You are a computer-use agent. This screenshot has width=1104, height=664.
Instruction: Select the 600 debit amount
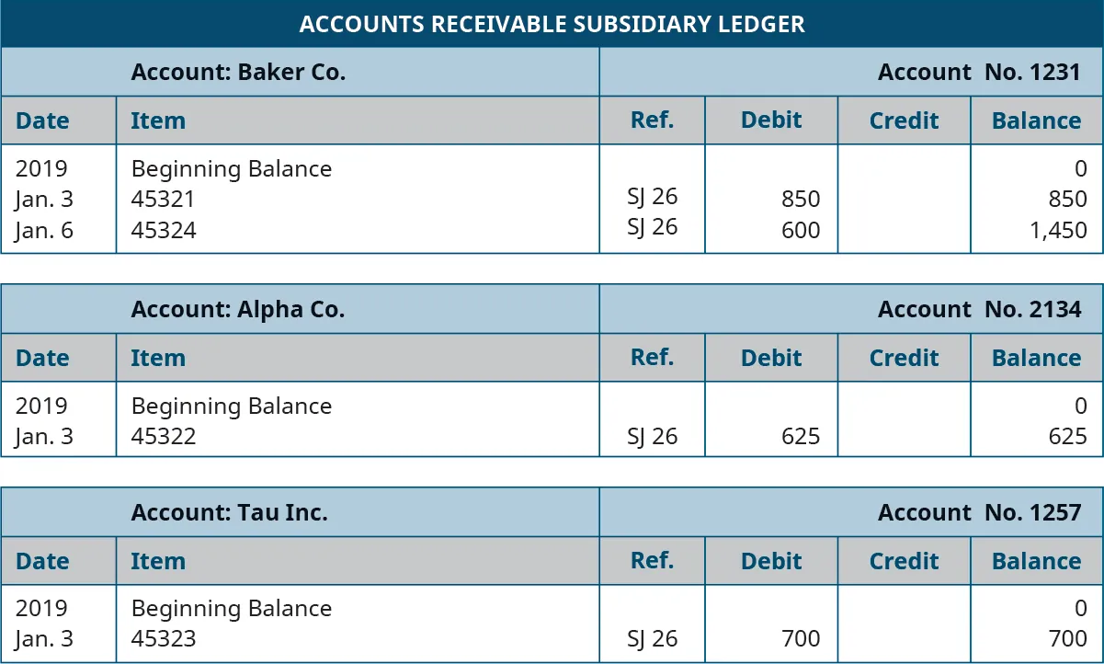coord(800,230)
